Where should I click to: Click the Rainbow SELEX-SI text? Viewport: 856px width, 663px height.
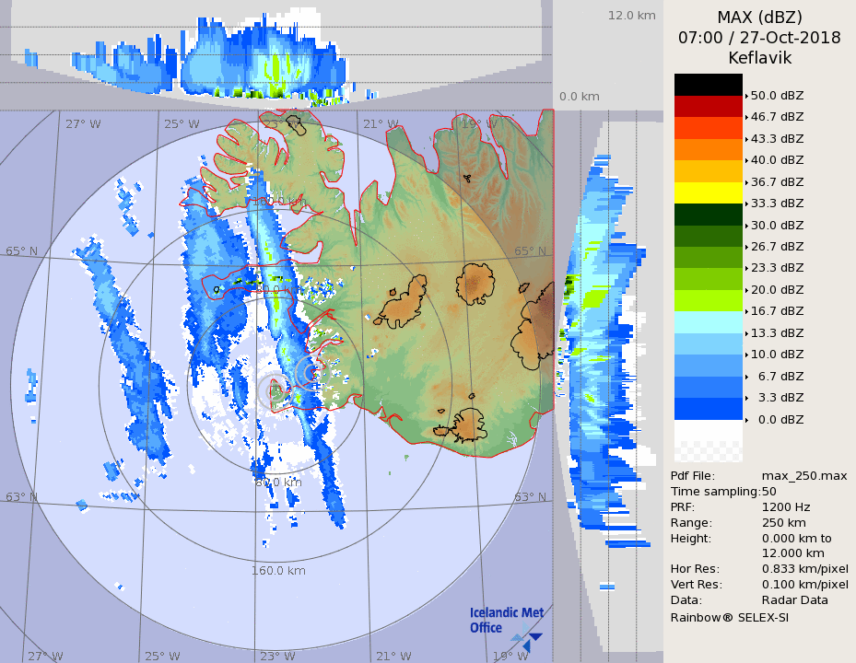coord(729,617)
